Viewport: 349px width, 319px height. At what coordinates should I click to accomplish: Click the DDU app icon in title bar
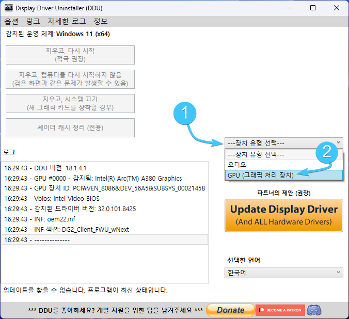[9, 8]
